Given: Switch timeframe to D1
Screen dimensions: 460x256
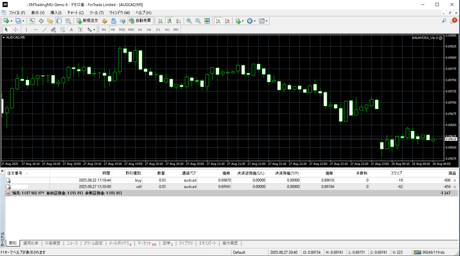Looking at the screenshot, I should pyautogui.click(x=158, y=30).
